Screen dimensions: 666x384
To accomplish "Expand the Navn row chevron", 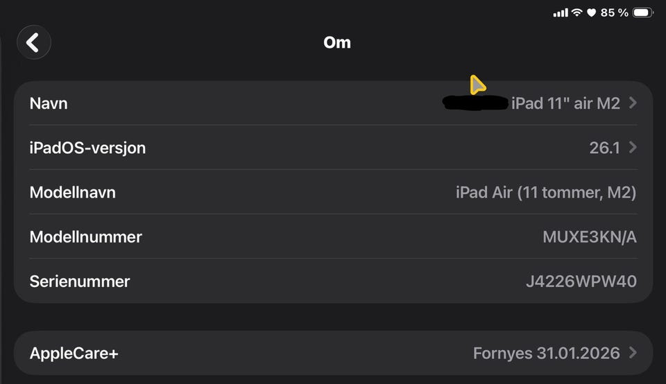I will pos(632,103).
